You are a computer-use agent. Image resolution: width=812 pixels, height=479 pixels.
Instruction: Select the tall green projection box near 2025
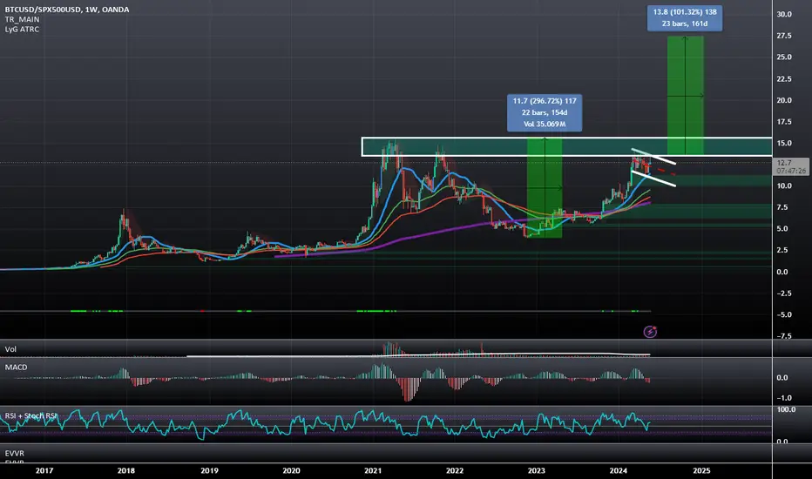pyautogui.click(x=685, y=95)
